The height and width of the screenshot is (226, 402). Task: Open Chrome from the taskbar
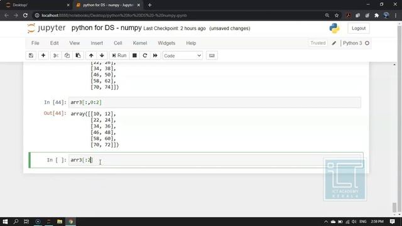click(x=71, y=222)
